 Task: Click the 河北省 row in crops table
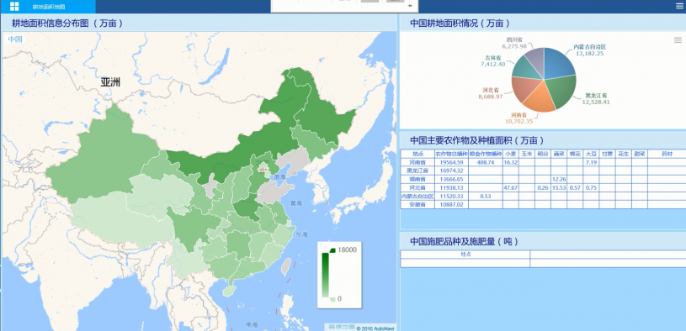coord(544,187)
